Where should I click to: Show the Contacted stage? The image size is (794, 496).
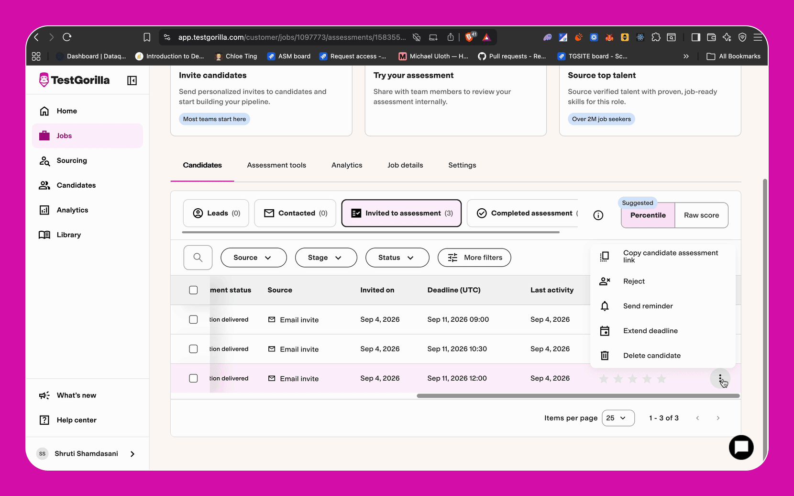[295, 213]
